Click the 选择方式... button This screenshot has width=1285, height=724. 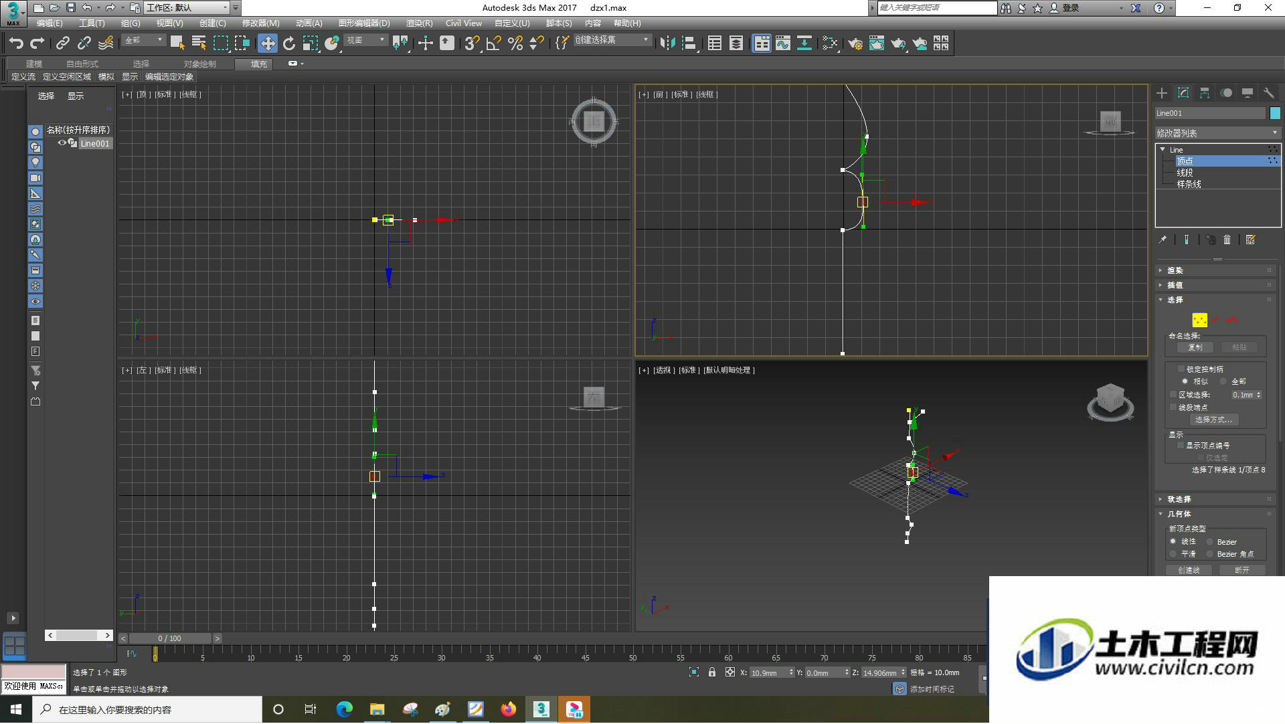pos(1213,420)
